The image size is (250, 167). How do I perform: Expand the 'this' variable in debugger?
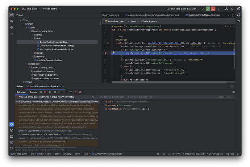(103, 102)
